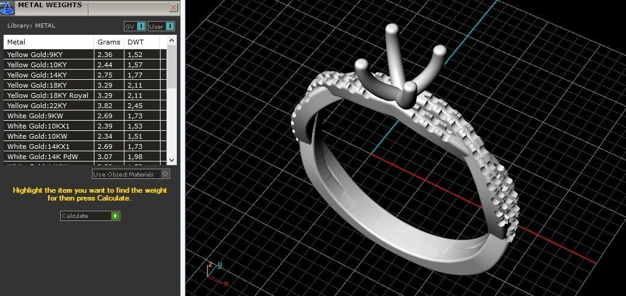The width and height of the screenshot is (626, 296).
Task: Click the four-prong setting head on ring
Action: click(400, 65)
